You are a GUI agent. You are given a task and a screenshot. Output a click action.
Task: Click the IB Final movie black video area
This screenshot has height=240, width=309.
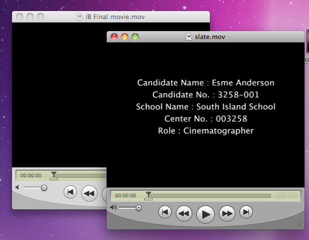pos(59,95)
